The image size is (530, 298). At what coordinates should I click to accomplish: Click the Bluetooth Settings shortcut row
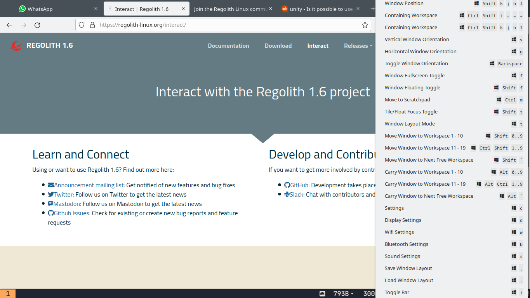(453, 244)
